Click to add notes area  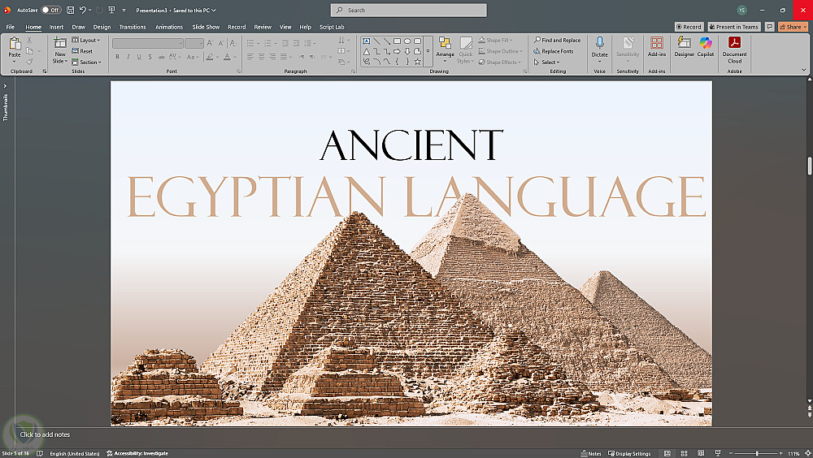click(x=45, y=434)
